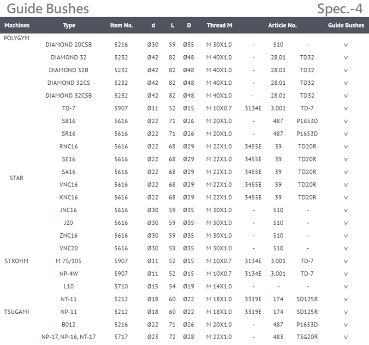
Task: Expand the DIAMOND 32CSB guide bush row
Action: (345, 96)
